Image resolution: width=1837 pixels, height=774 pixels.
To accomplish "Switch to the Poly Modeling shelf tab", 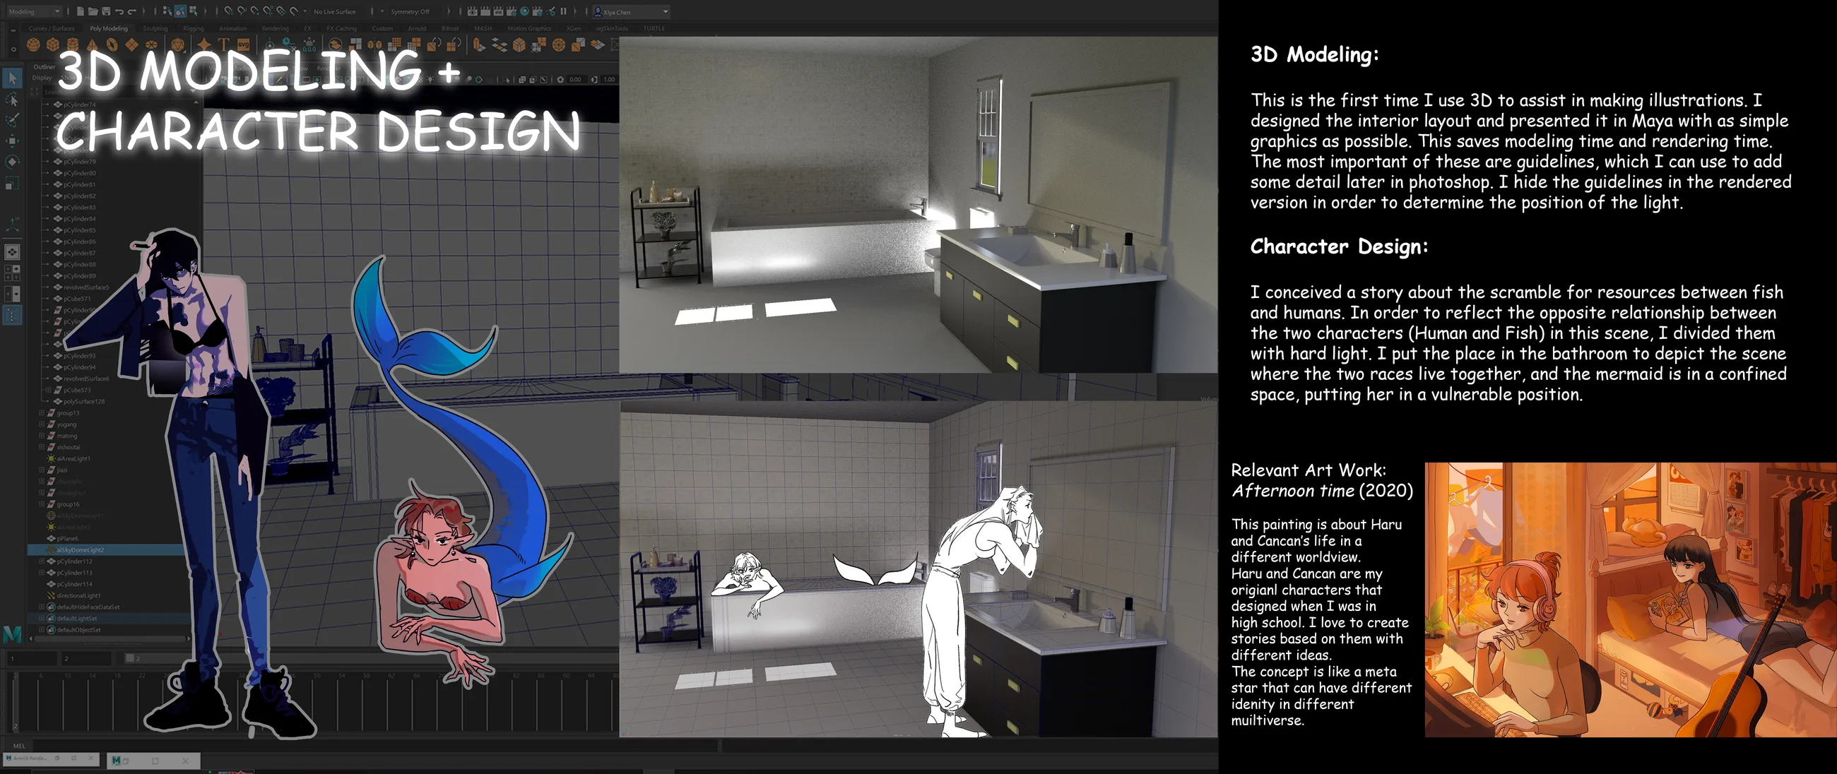I will click(109, 28).
